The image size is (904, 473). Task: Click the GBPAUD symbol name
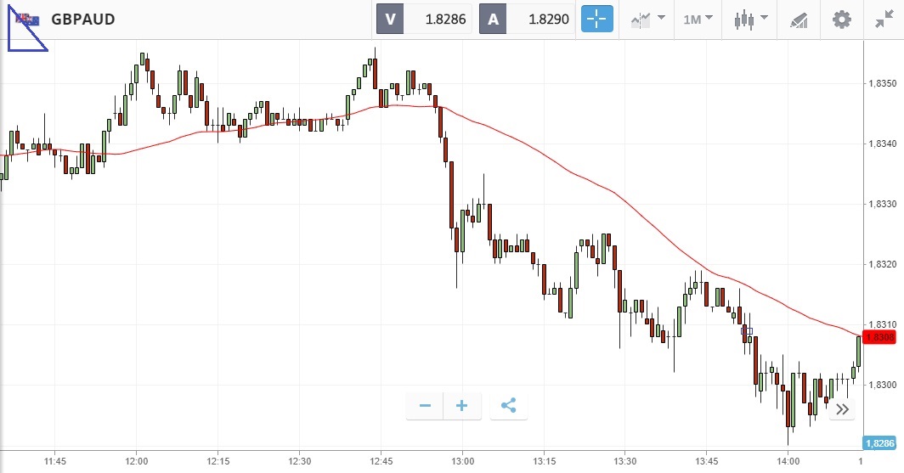(x=83, y=20)
